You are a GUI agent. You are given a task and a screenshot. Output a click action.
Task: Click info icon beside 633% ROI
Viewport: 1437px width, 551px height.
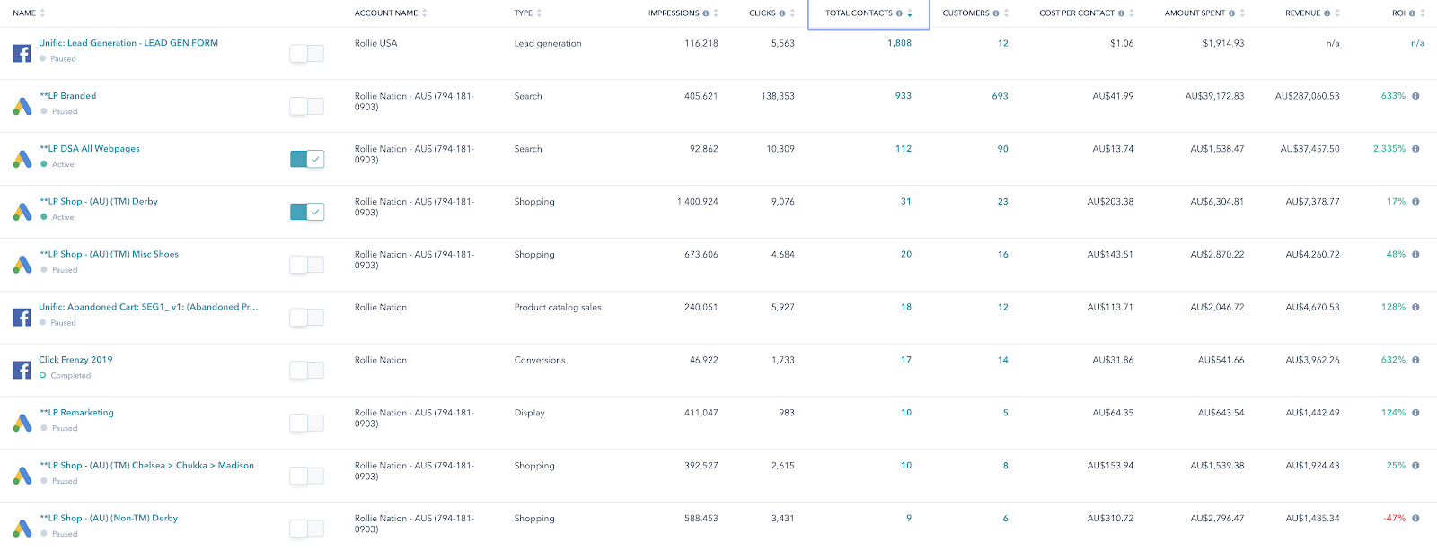click(x=1416, y=96)
